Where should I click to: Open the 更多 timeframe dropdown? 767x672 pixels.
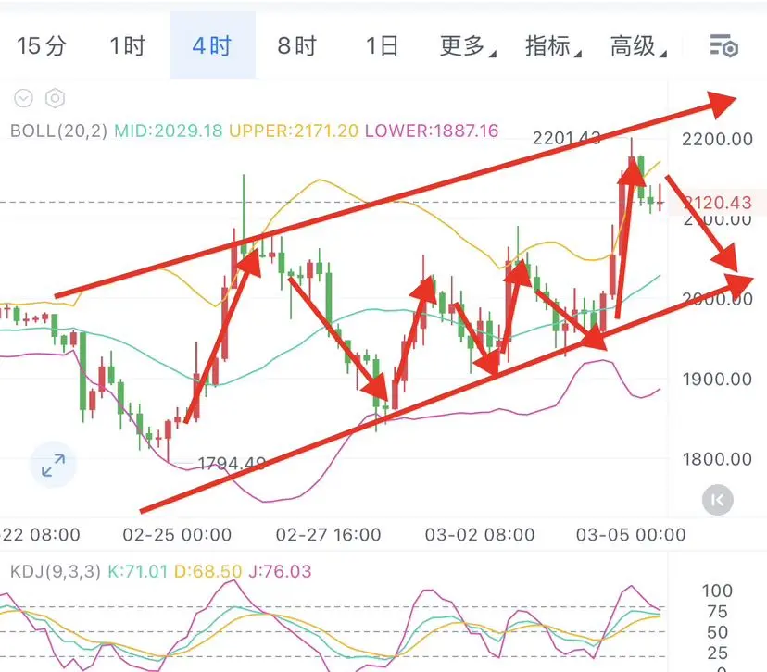pos(467,46)
